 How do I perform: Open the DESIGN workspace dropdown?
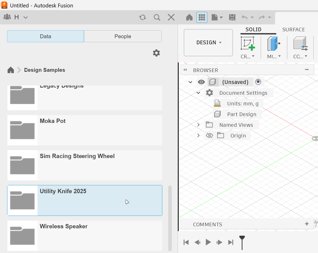208,43
